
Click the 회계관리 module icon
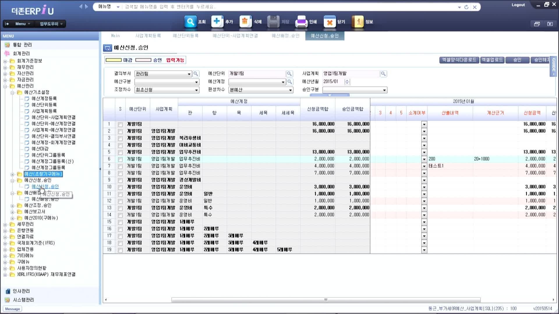(7, 53)
